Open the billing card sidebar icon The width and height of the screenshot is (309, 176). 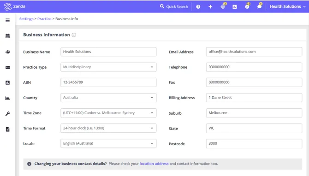[x=7, y=67]
